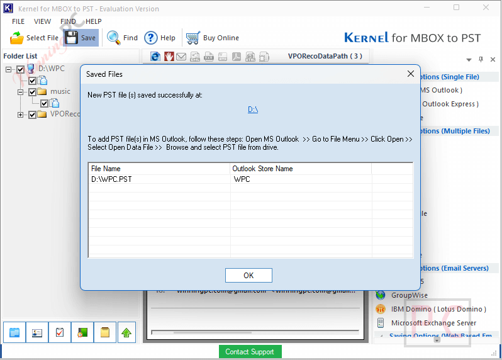Open the VIEW menu
This screenshot has width=502, height=360.
pos(42,21)
